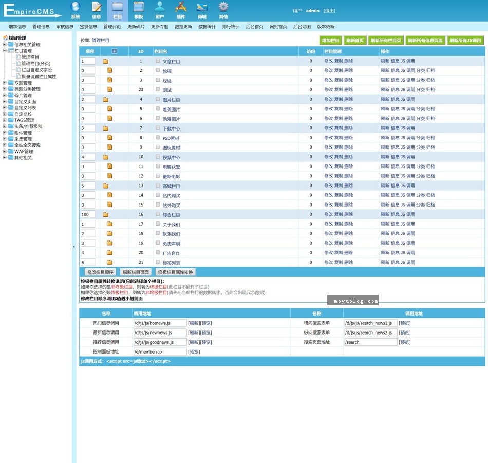This screenshot has width=488, height=463.
Task: Check the 联系我们 checkbox
Action: click(x=158, y=233)
